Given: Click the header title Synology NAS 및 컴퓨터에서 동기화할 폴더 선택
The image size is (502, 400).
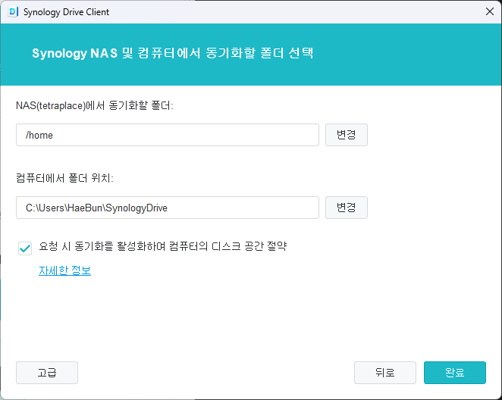Looking at the screenshot, I should pos(173,53).
